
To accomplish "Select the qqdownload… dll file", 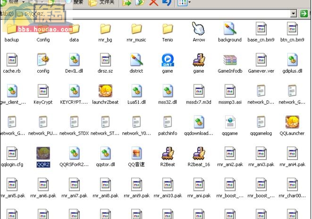I will coord(199,126).
